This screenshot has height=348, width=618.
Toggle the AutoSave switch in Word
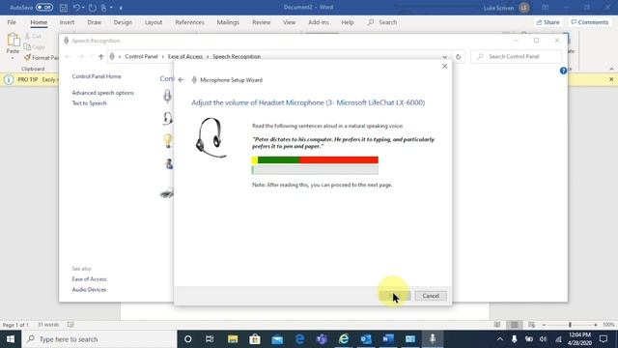[x=44, y=7]
